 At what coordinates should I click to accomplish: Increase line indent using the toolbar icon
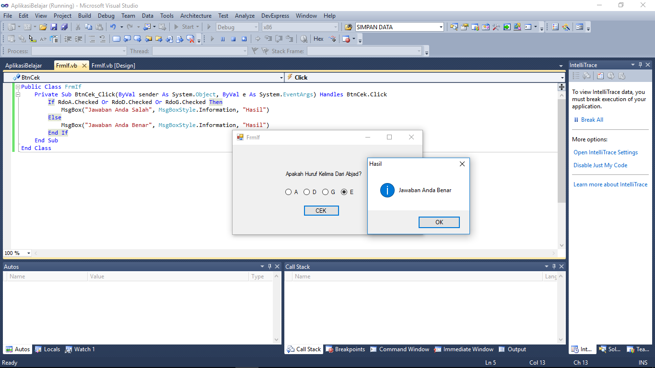[x=78, y=39]
